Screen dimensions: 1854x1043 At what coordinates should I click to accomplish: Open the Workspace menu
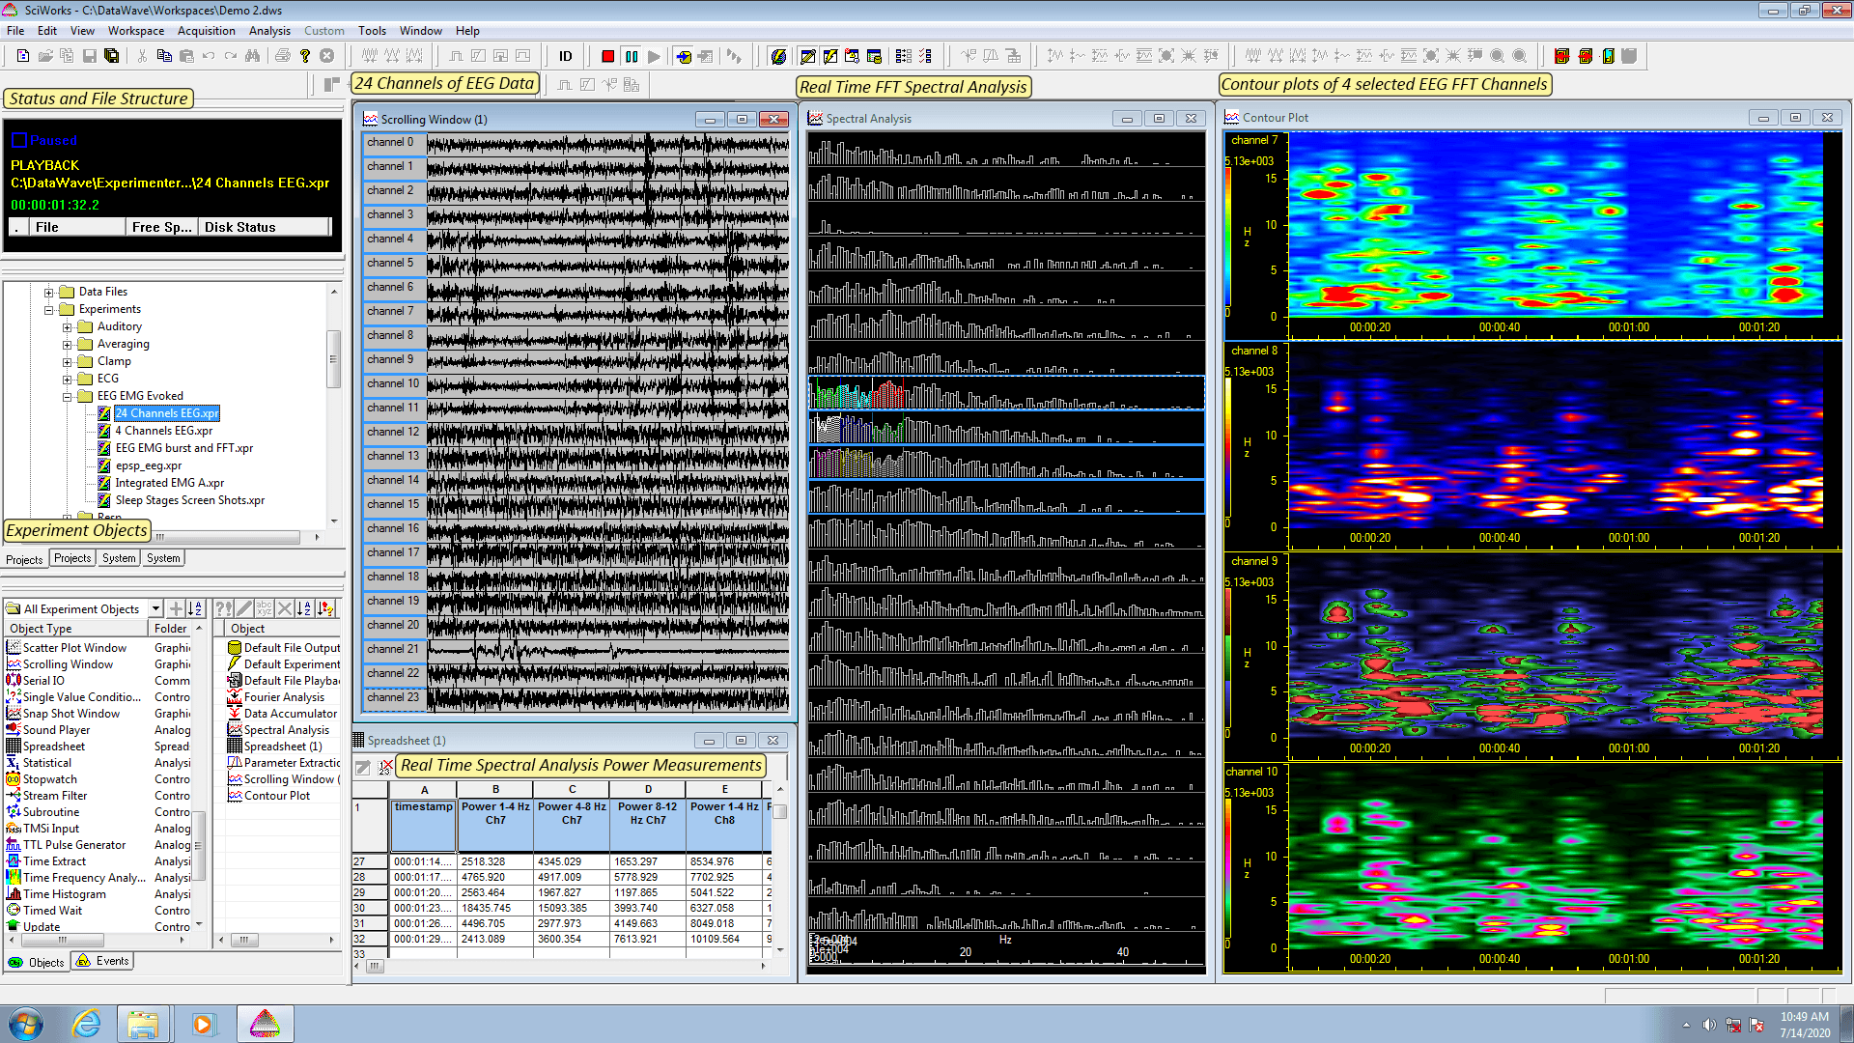[135, 31]
